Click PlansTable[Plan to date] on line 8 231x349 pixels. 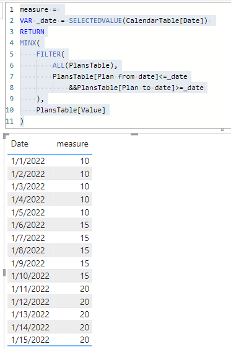(x=126, y=88)
